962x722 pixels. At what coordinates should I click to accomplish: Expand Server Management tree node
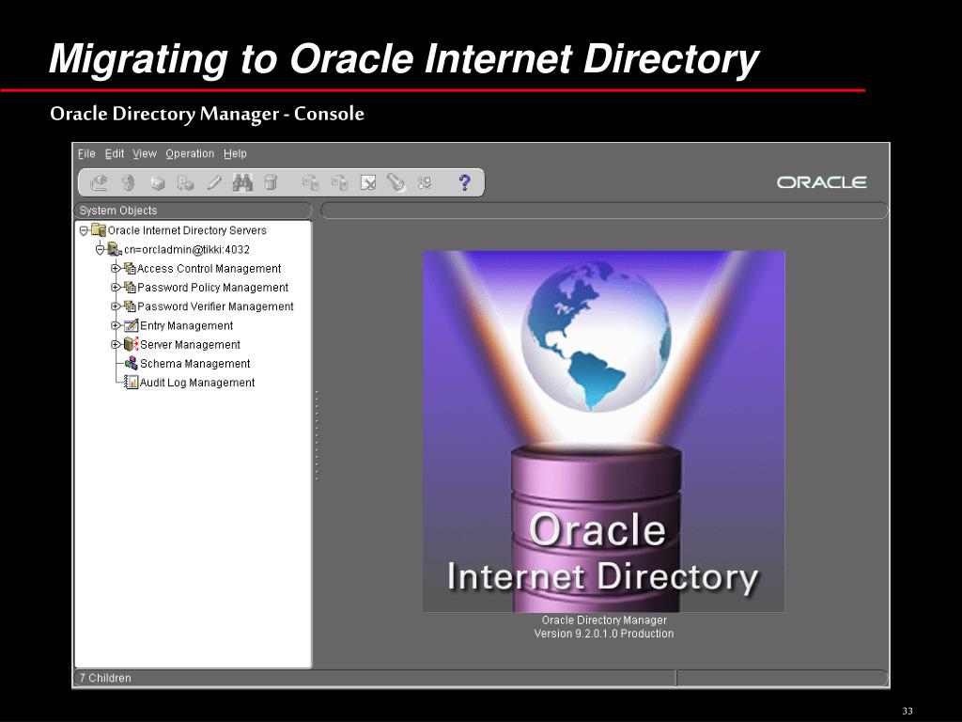115,344
